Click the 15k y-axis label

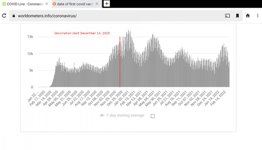click(30, 37)
